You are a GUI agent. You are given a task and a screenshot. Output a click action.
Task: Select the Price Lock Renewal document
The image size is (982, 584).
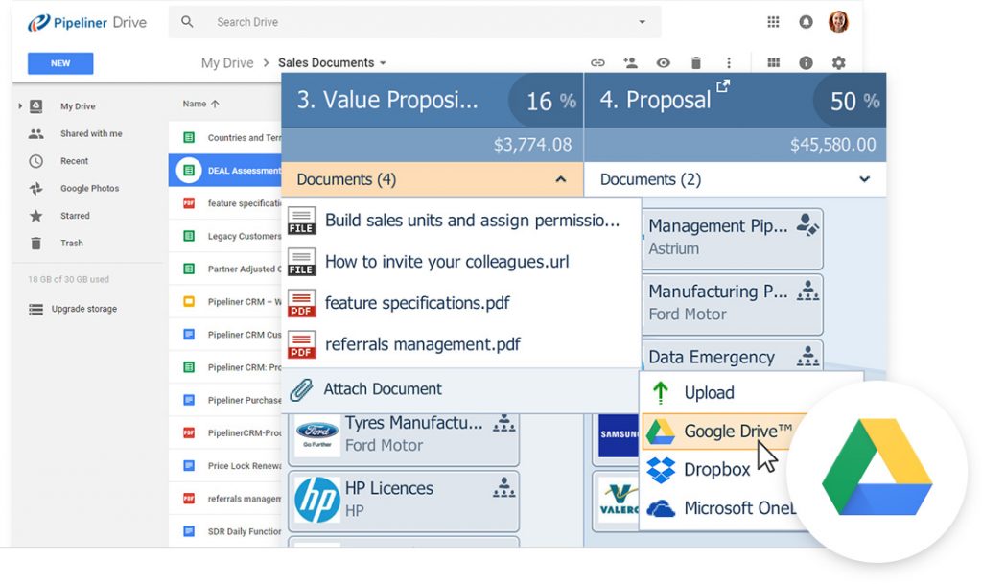(x=224, y=466)
